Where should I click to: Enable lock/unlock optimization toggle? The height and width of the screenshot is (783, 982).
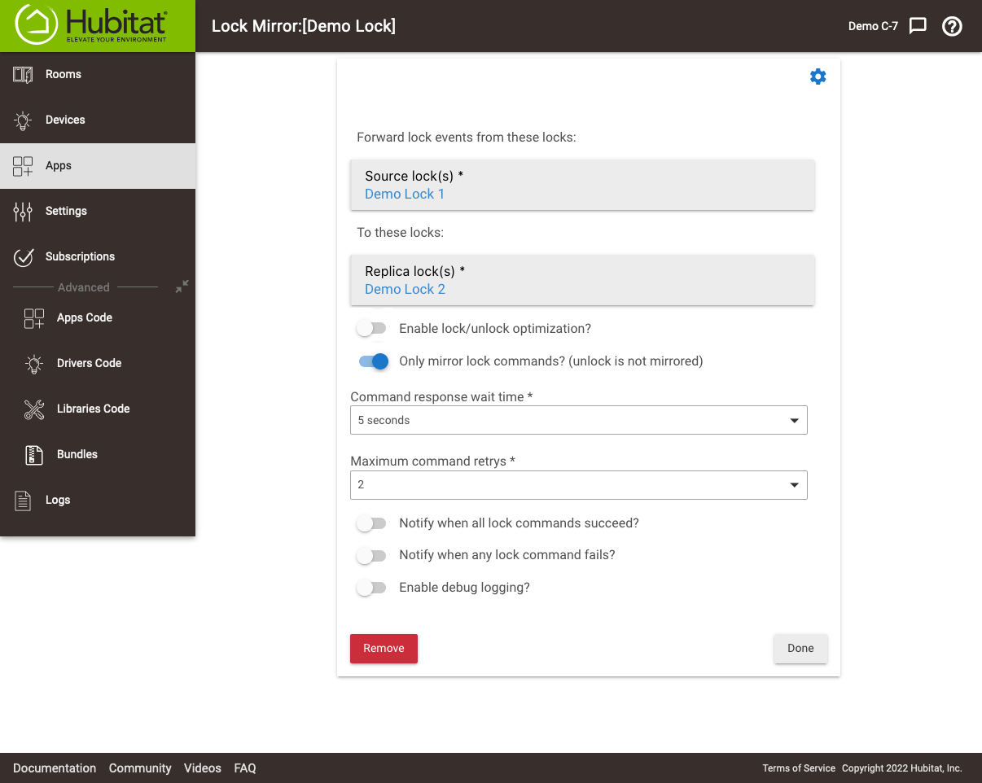coord(372,329)
